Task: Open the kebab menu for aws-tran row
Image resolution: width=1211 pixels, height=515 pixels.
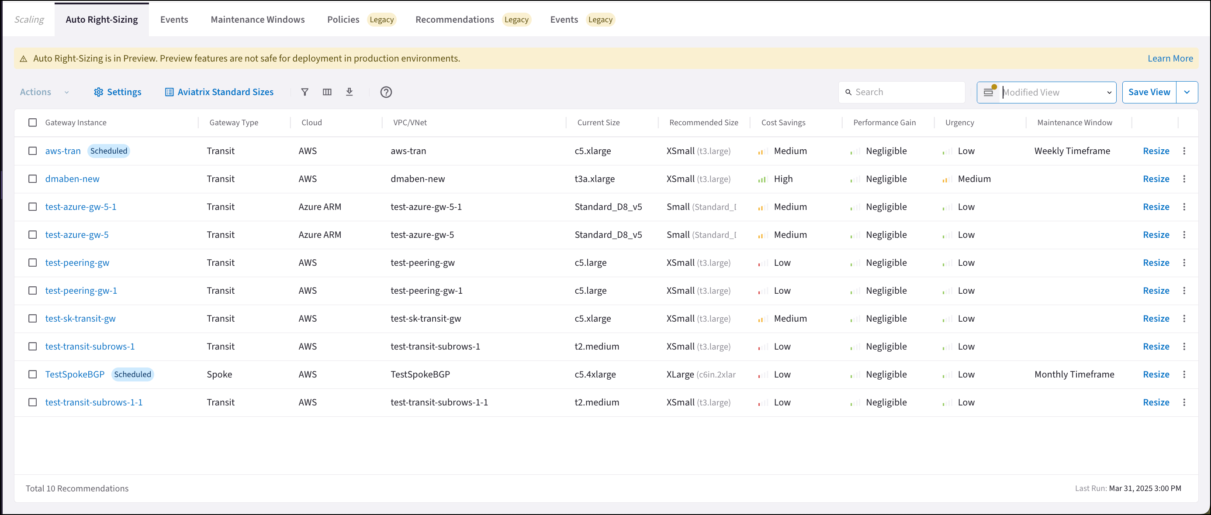Action: pyautogui.click(x=1184, y=151)
